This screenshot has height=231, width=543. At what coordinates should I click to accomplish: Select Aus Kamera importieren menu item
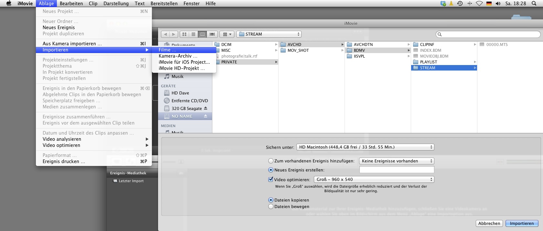94,44
